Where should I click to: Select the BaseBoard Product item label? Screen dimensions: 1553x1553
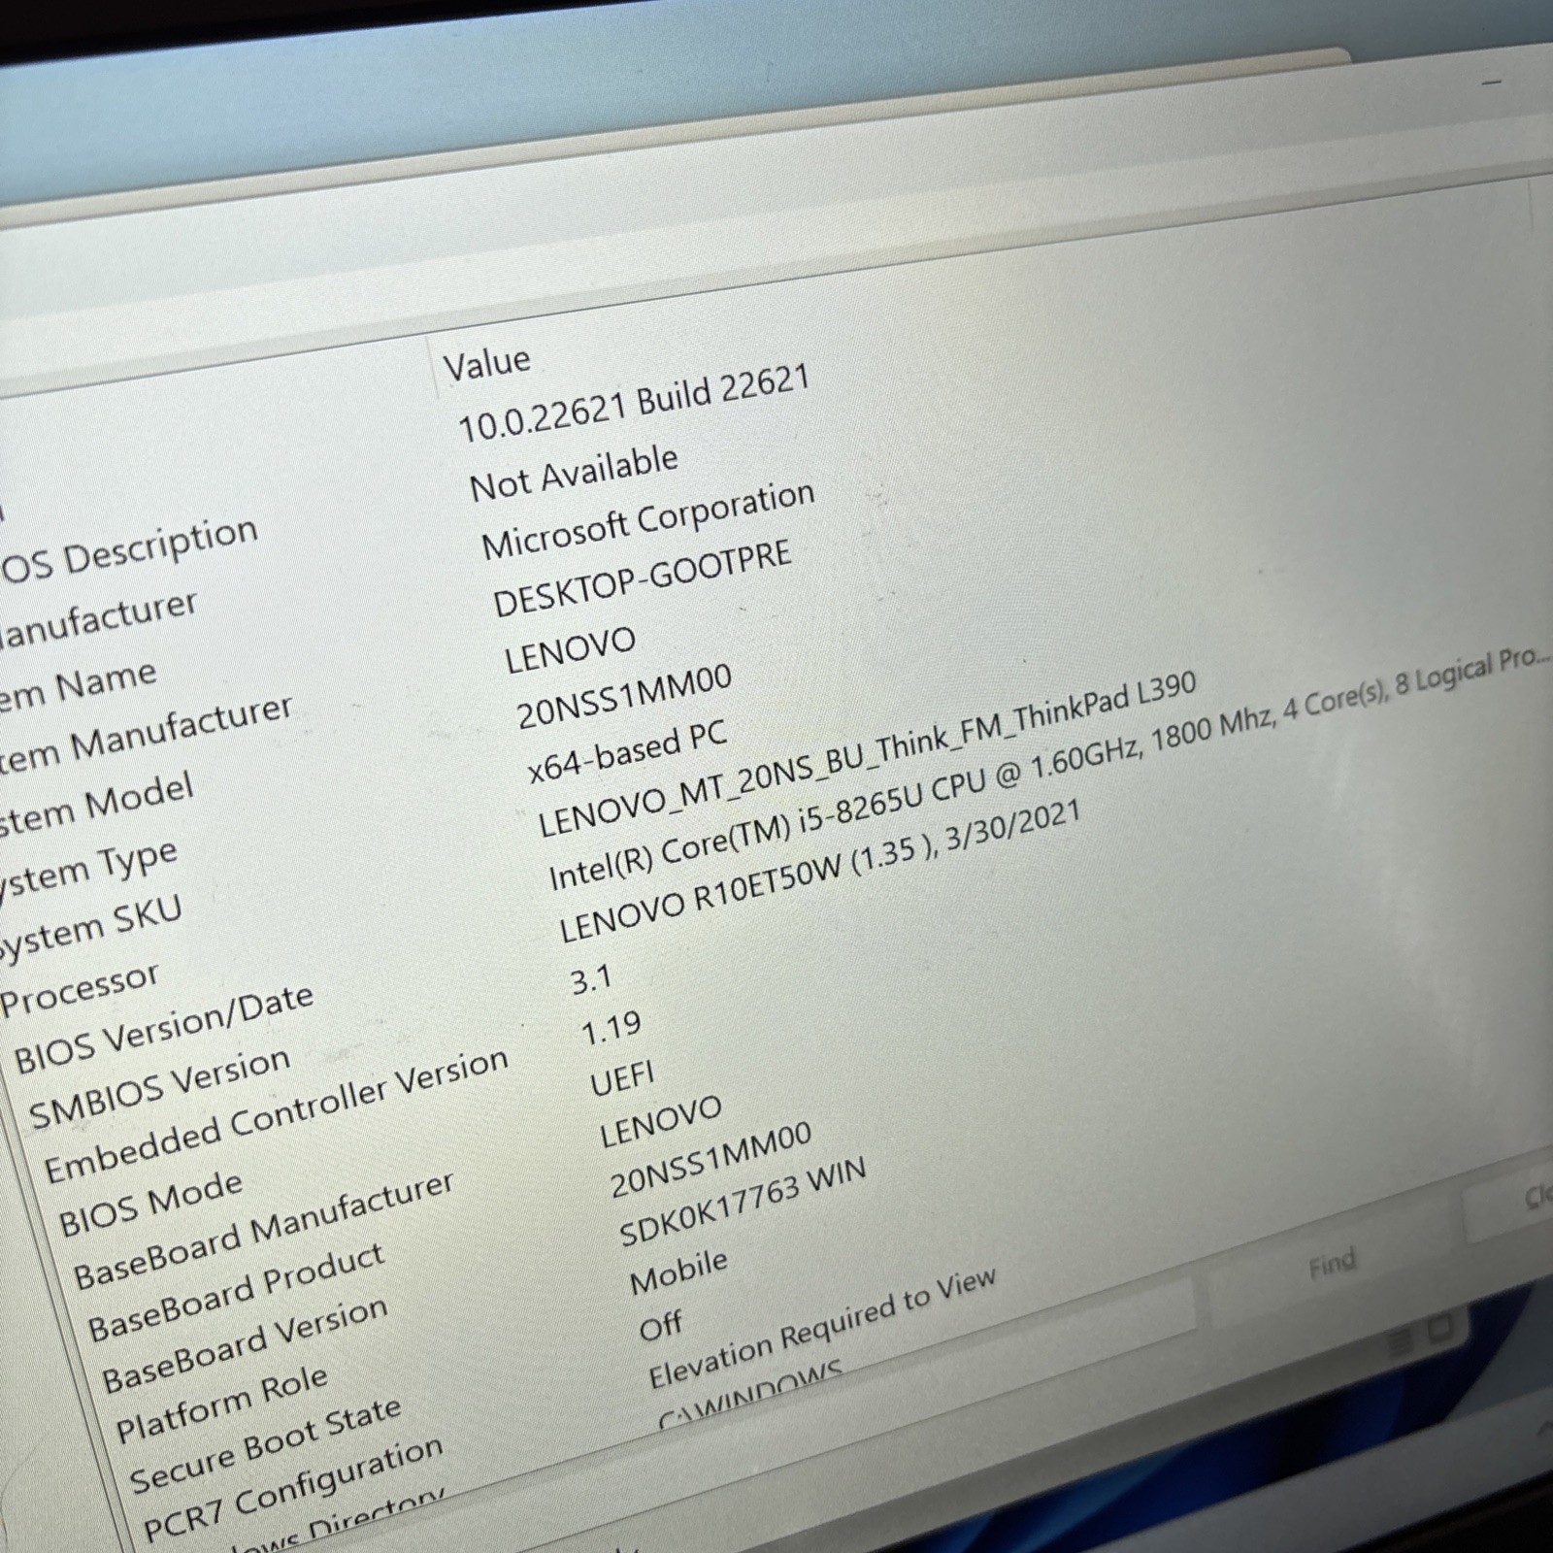(x=236, y=1292)
